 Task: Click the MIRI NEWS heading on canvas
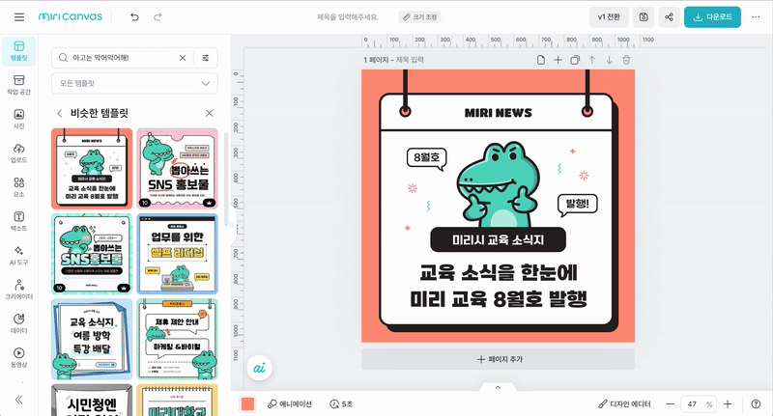[x=498, y=113]
